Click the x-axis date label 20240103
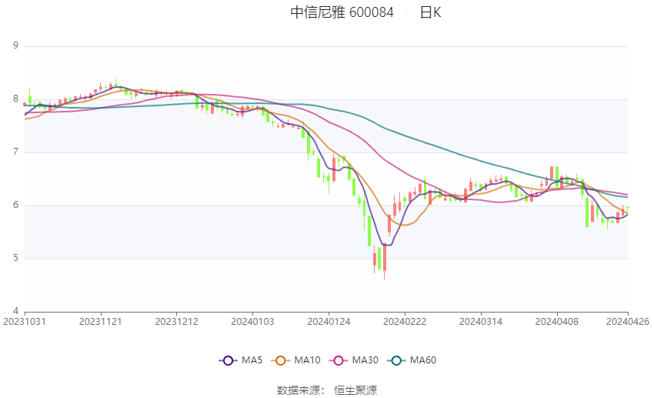 252,322
